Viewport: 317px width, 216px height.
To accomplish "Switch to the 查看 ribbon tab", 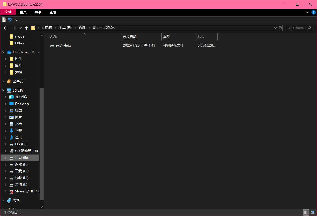I will (53, 12).
